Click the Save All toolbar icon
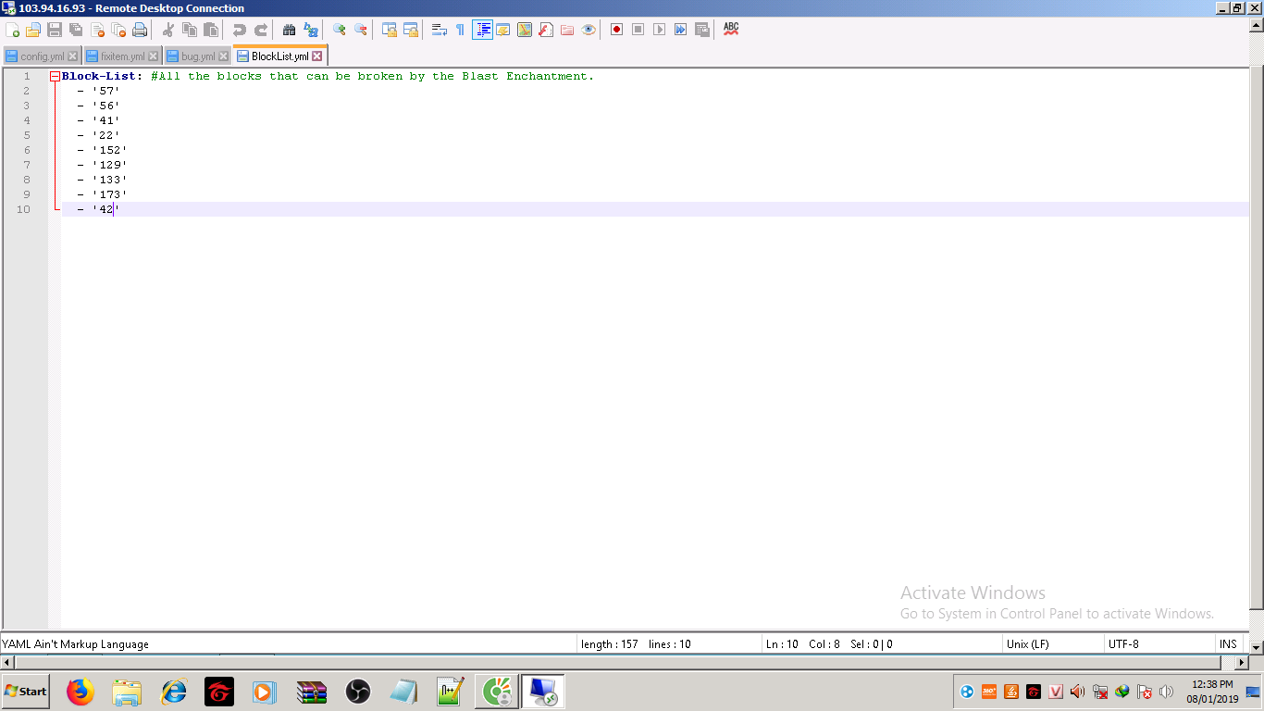This screenshot has width=1264, height=711. (x=76, y=30)
